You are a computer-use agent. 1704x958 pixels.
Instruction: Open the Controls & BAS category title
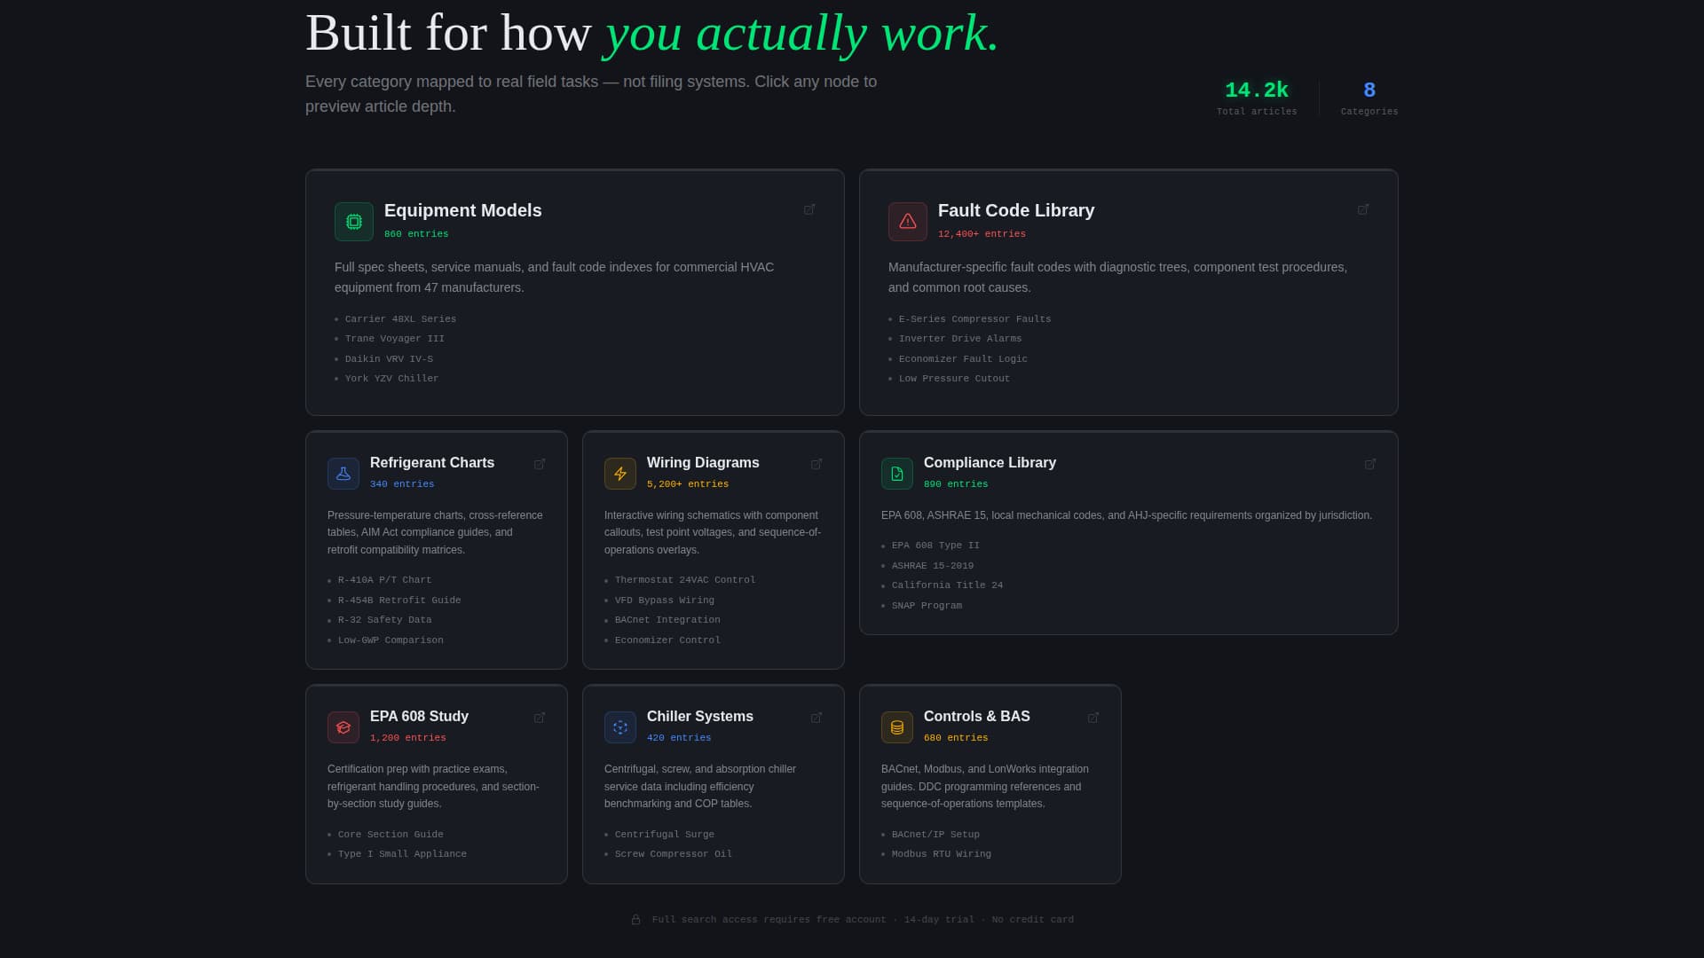point(977,717)
